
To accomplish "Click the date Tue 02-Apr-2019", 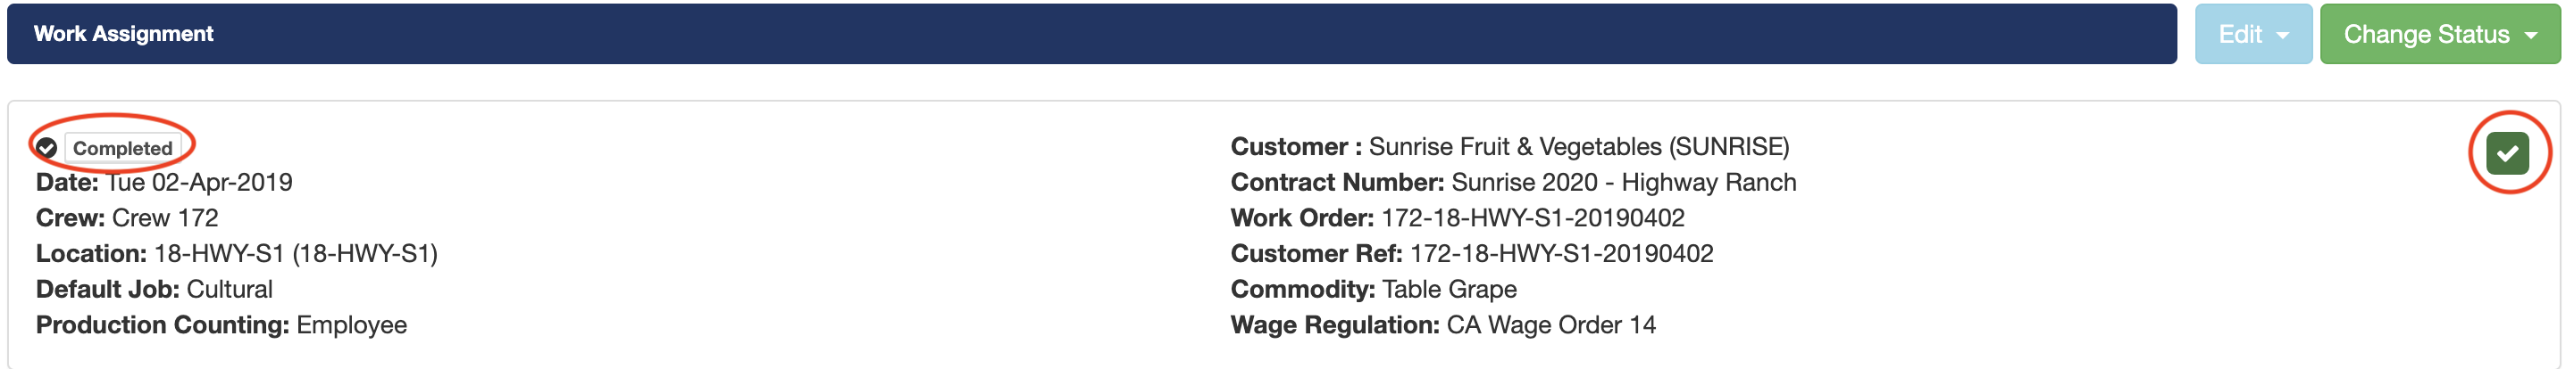I will pyautogui.click(x=200, y=183).
